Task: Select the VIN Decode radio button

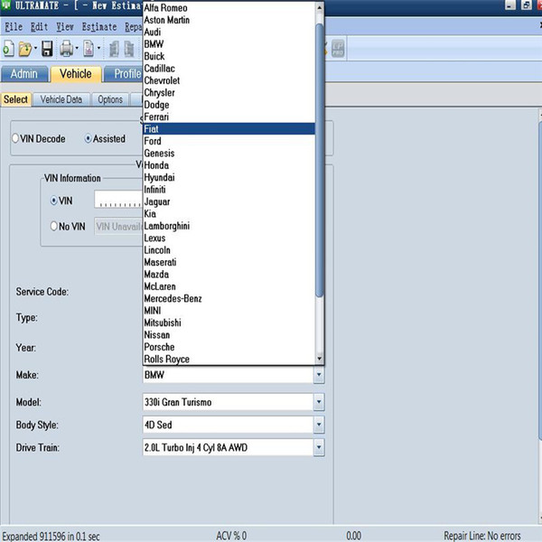Action: pyautogui.click(x=15, y=138)
